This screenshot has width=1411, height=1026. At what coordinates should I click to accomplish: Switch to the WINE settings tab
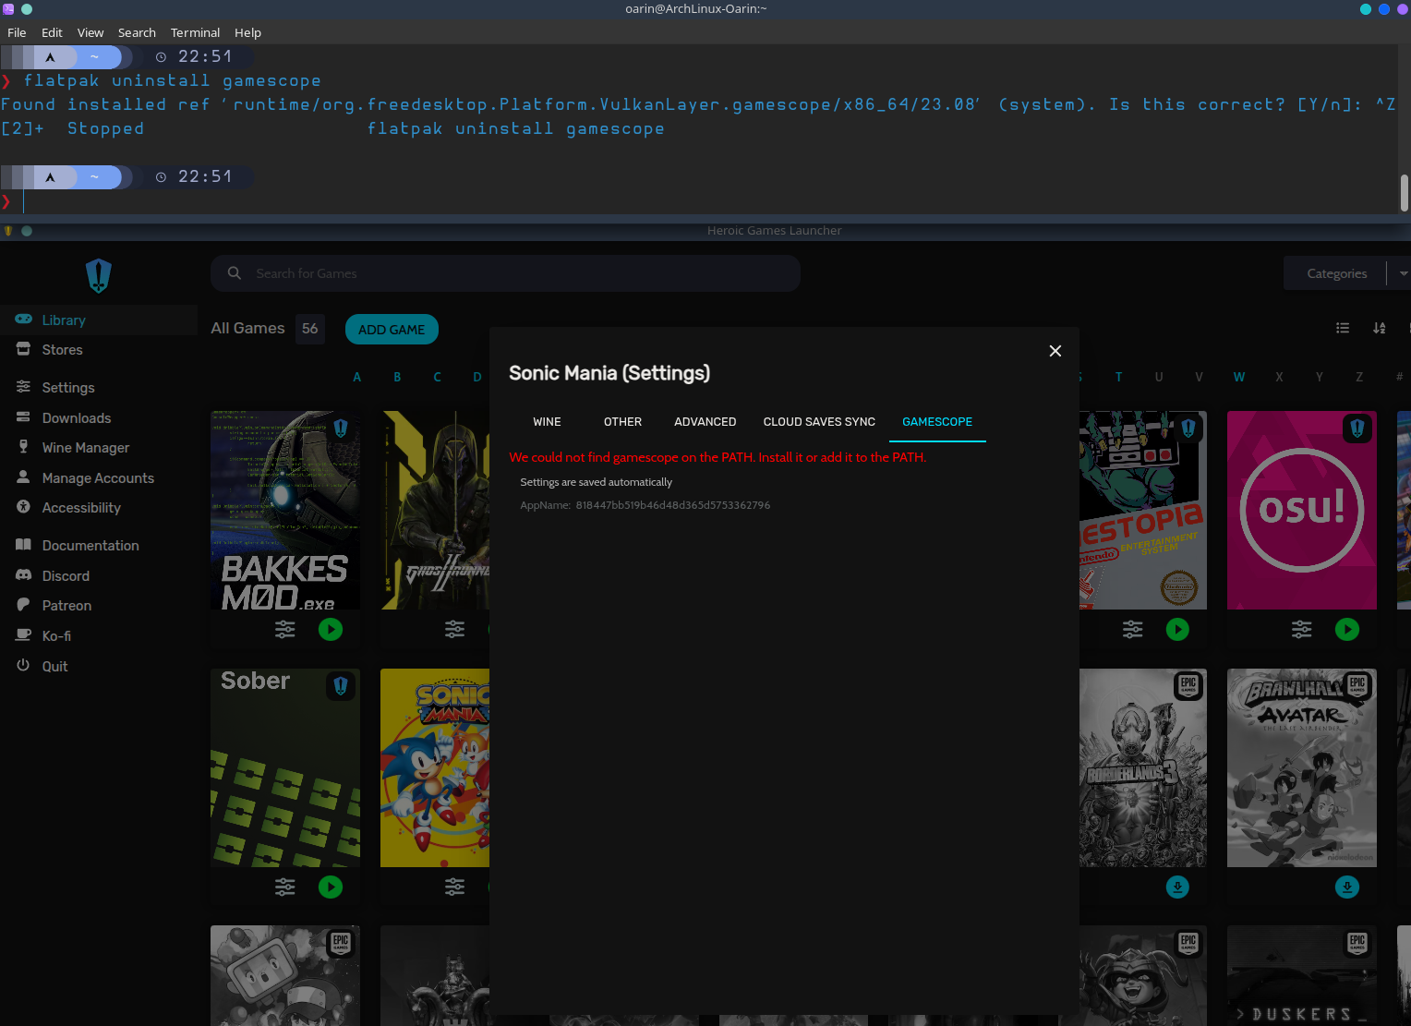547,422
